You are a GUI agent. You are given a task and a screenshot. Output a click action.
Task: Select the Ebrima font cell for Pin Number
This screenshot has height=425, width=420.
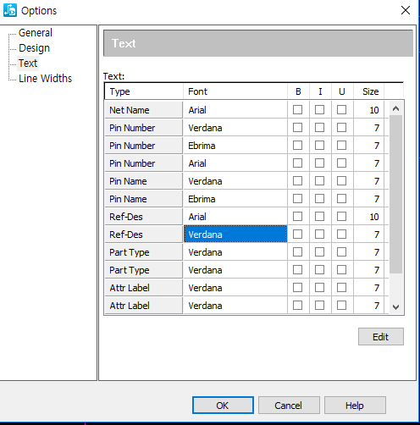[235, 146]
